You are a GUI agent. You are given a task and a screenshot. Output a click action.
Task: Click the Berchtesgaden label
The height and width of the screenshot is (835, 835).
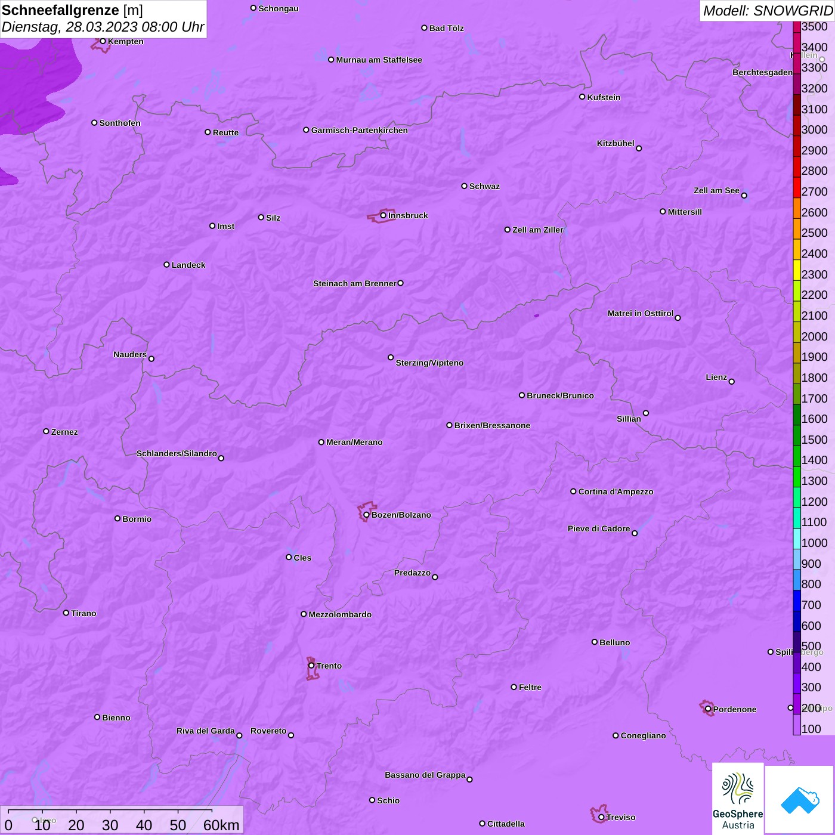click(762, 73)
